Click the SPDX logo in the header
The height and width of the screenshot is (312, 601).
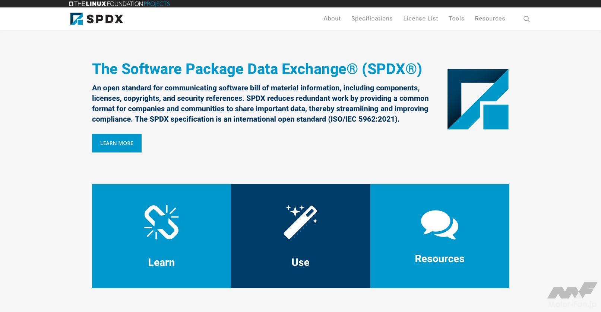click(x=97, y=19)
